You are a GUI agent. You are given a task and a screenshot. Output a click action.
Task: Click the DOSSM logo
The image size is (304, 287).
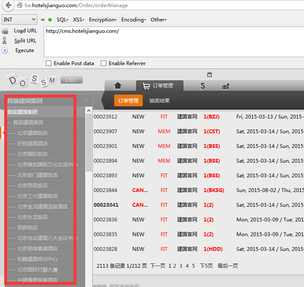[x=31, y=80]
